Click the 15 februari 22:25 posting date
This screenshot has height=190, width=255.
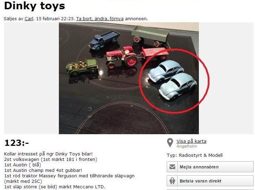click(x=55, y=19)
